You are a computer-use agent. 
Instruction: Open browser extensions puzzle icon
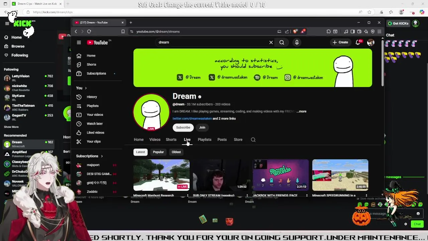(x=329, y=31)
